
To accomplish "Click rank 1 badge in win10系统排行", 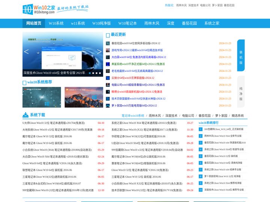I will pos(200,129).
